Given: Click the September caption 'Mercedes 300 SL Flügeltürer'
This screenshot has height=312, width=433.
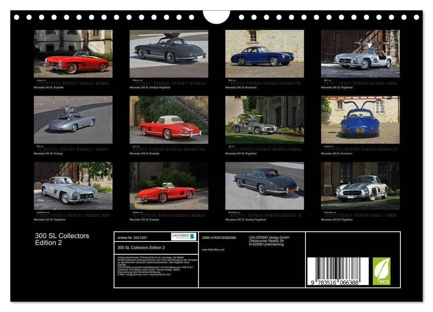Looking at the screenshot, I should pos(49,220).
